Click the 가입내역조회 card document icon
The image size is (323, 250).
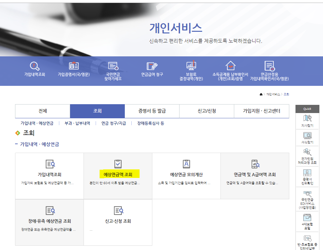[x=50, y=164]
